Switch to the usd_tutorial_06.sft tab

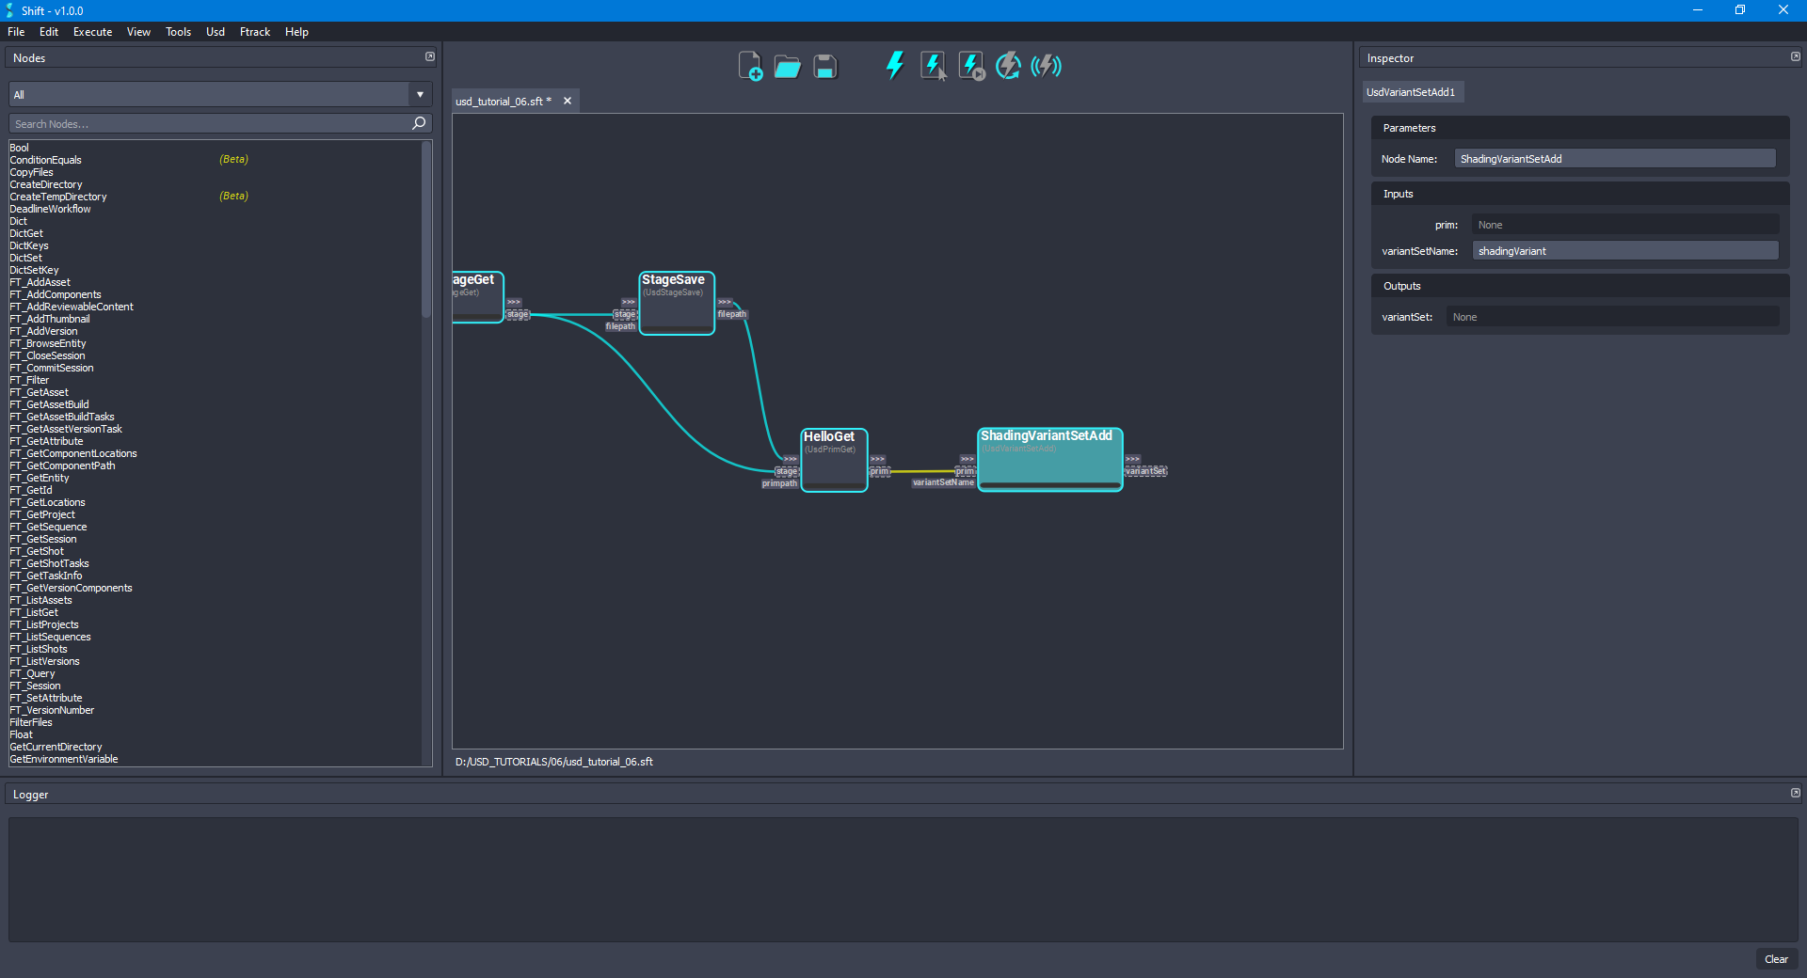coord(504,101)
